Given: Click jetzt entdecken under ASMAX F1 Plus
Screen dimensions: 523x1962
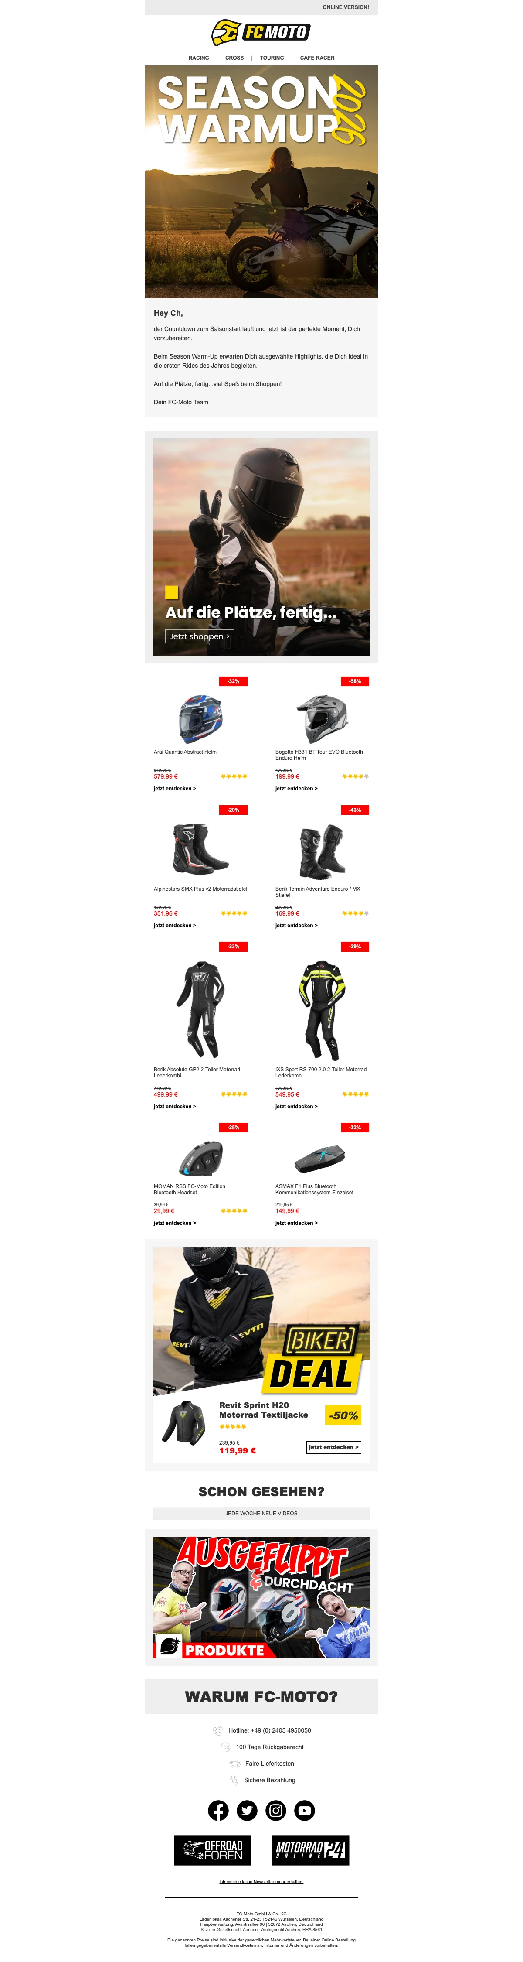Looking at the screenshot, I should point(296,1223).
